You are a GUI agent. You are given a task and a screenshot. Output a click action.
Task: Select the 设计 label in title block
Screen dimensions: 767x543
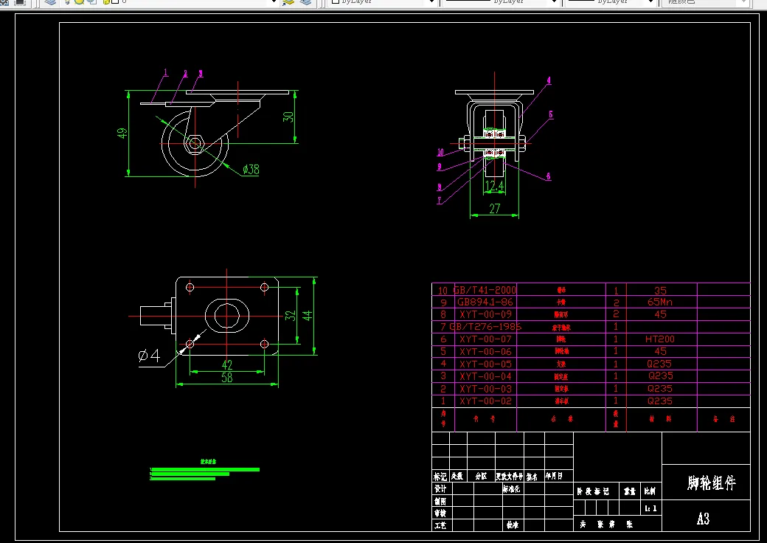tap(440, 488)
